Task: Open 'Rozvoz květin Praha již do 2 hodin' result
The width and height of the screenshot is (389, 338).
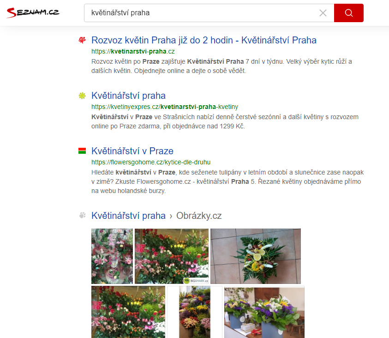Action: click(x=203, y=40)
